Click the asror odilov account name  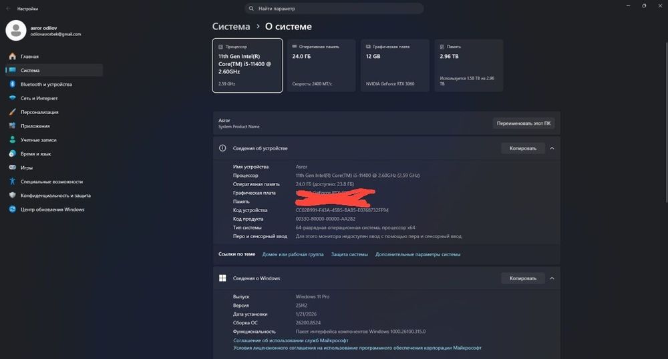point(43,28)
